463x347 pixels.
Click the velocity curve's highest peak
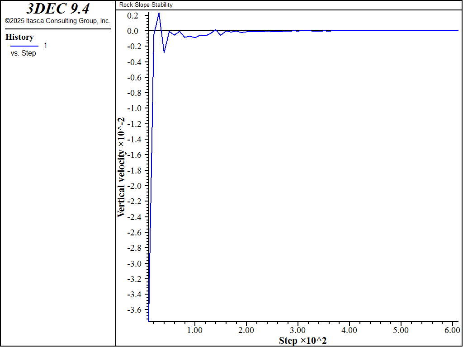click(159, 13)
